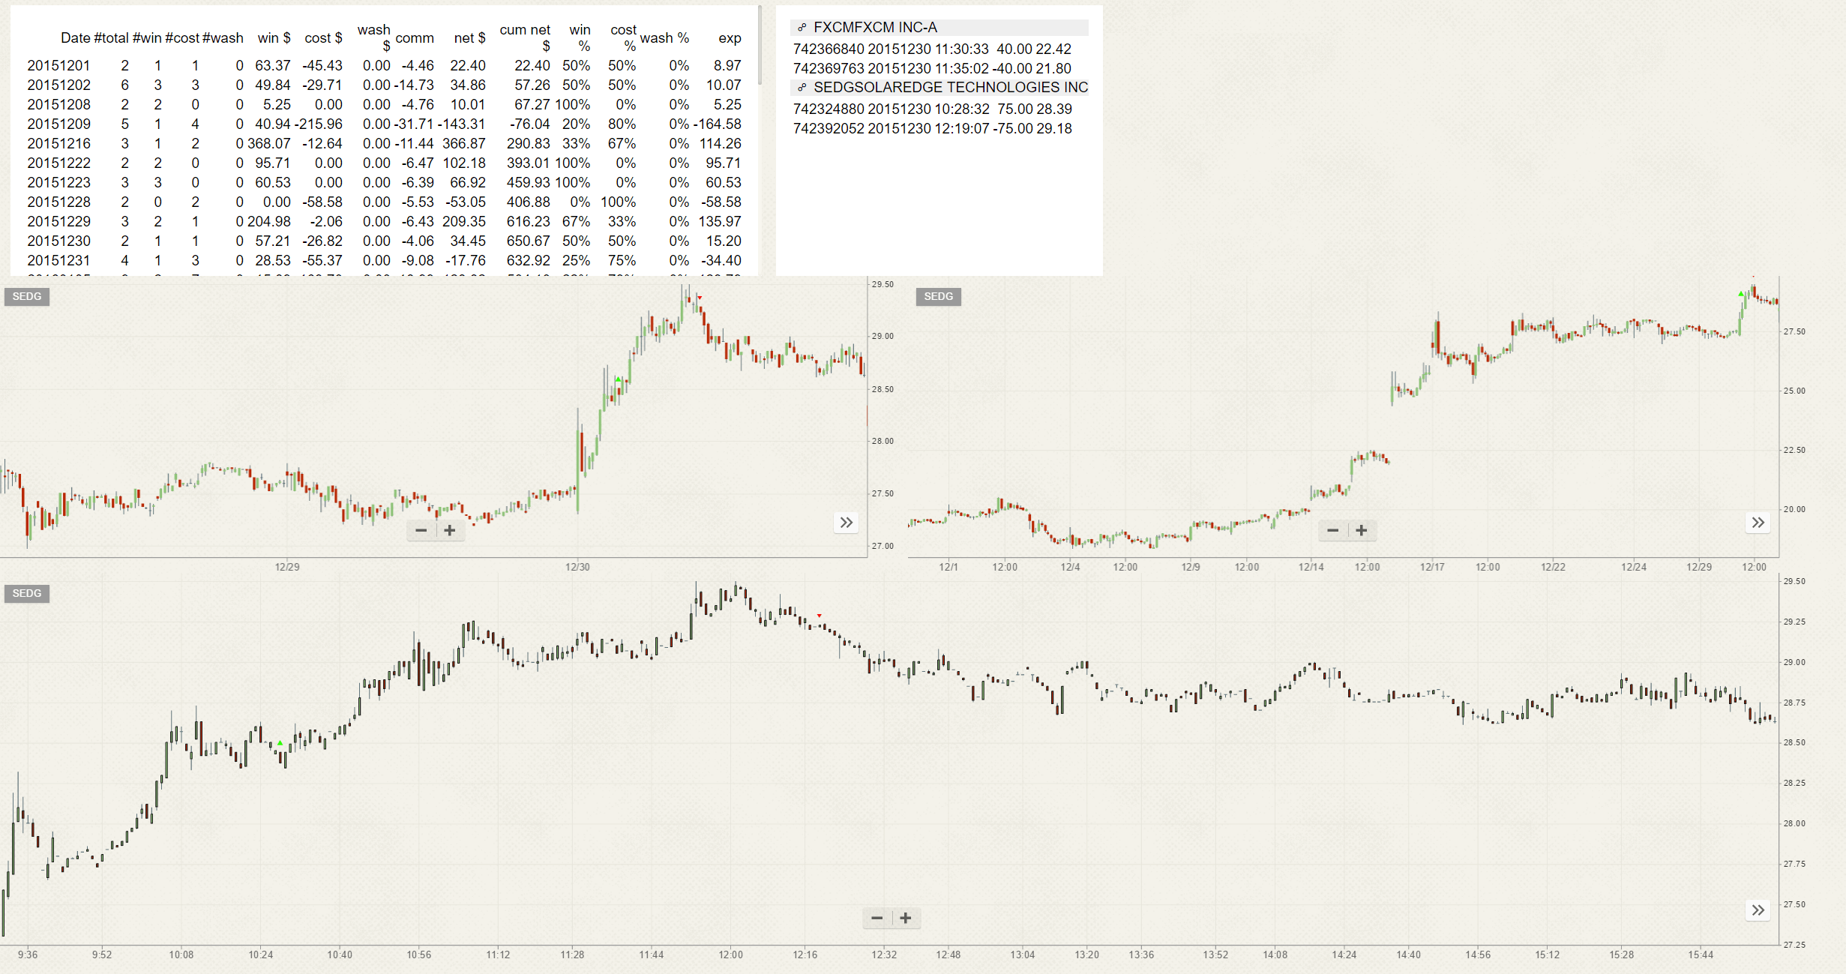This screenshot has height=974, width=1846.
Task: Click the SEDG label on top-left chart
Action: click(x=27, y=296)
